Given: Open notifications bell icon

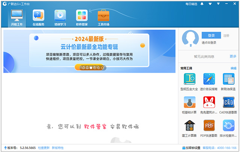Looking at the screenshot, I should click(x=202, y=4).
